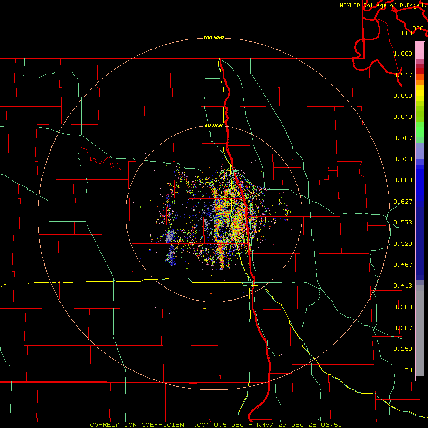Select the 0.360 scale value

(403, 307)
